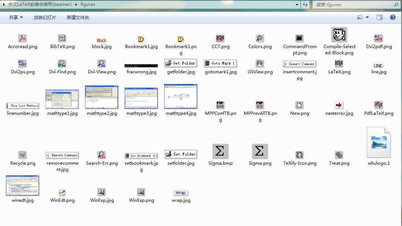Open the address bar history dropdown
Viewport: 402px width, 226px height.
coord(297,5)
